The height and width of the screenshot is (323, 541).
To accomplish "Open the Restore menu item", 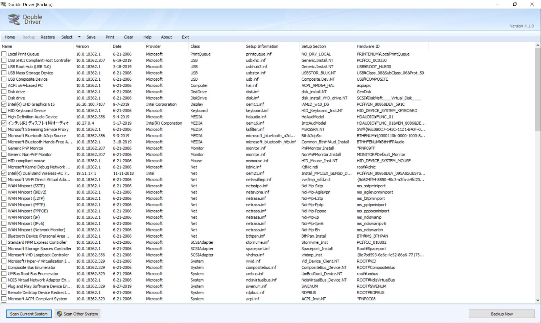I will (48, 37).
